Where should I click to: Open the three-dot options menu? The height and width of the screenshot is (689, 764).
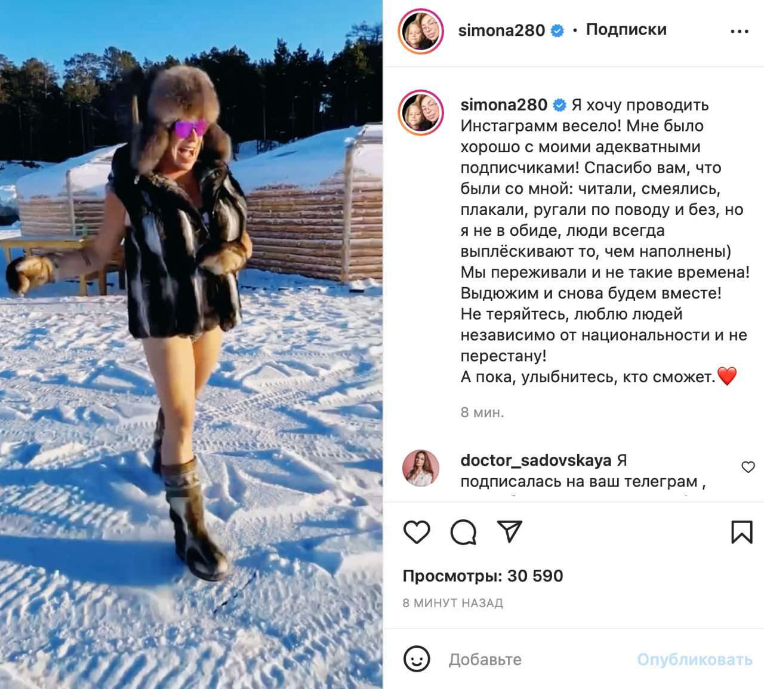[x=739, y=32]
